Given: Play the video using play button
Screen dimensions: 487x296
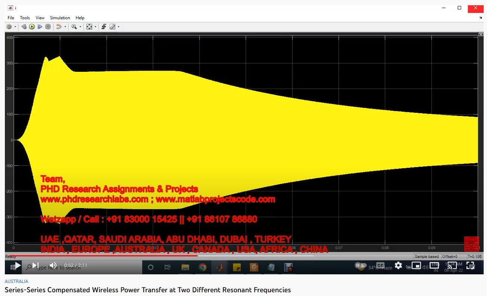Looking at the screenshot, I should pyautogui.click(x=17, y=265).
